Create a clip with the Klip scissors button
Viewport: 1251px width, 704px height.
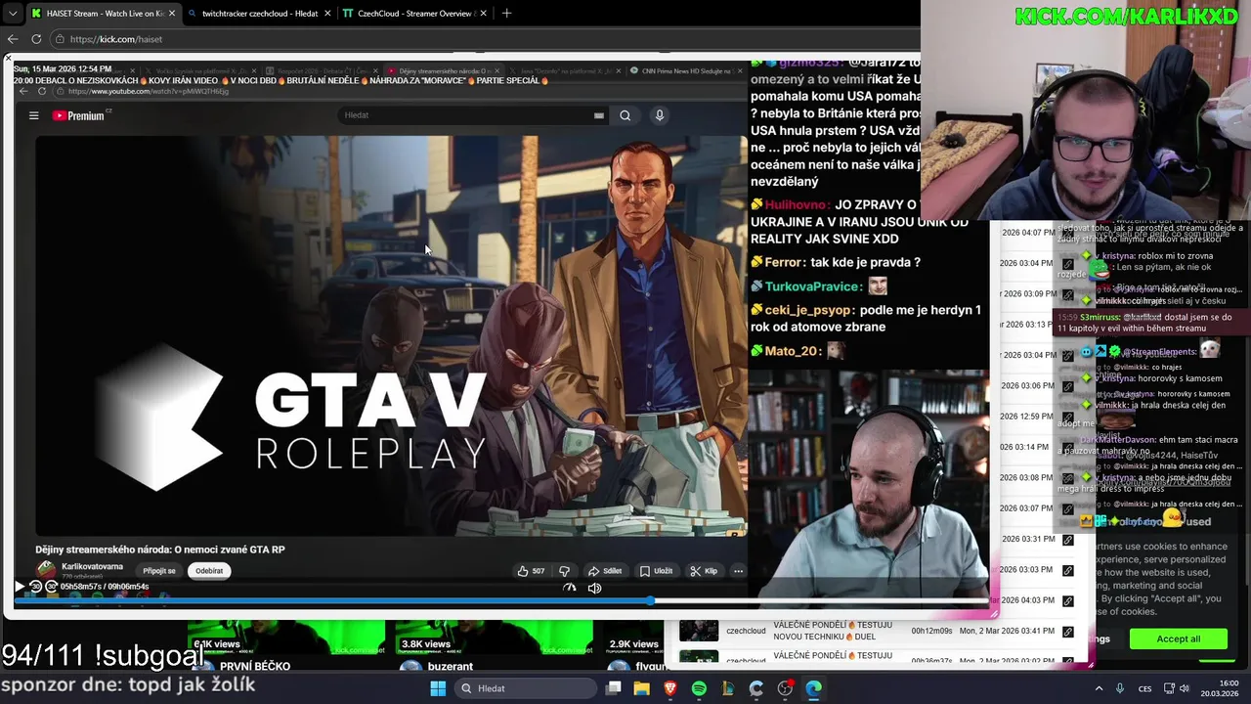click(x=704, y=571)
